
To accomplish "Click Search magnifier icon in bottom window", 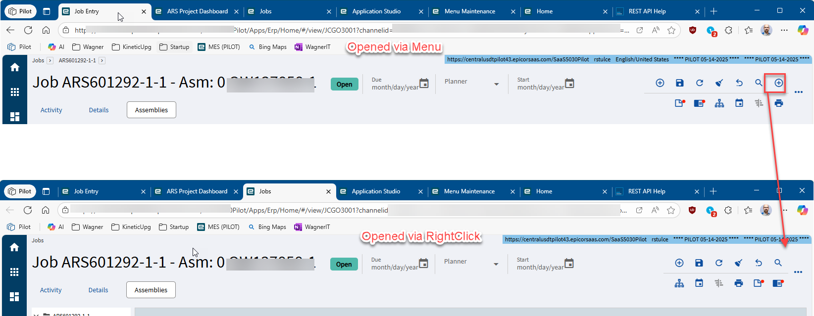I will [778, 263].
